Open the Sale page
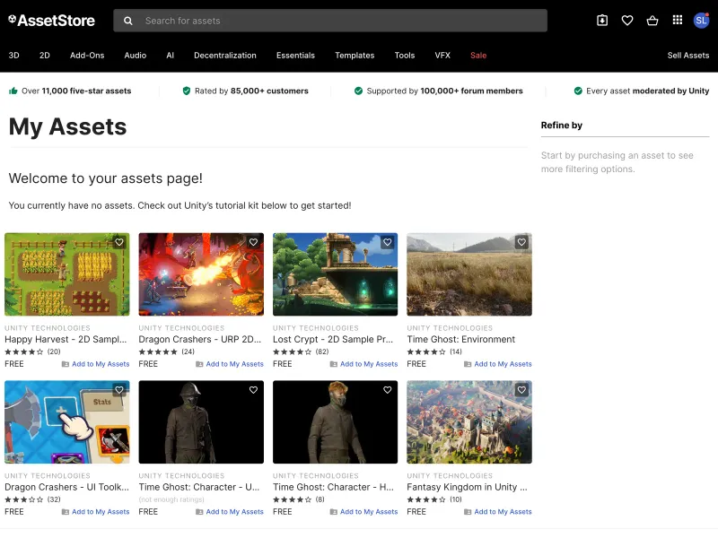 [478, 56]
